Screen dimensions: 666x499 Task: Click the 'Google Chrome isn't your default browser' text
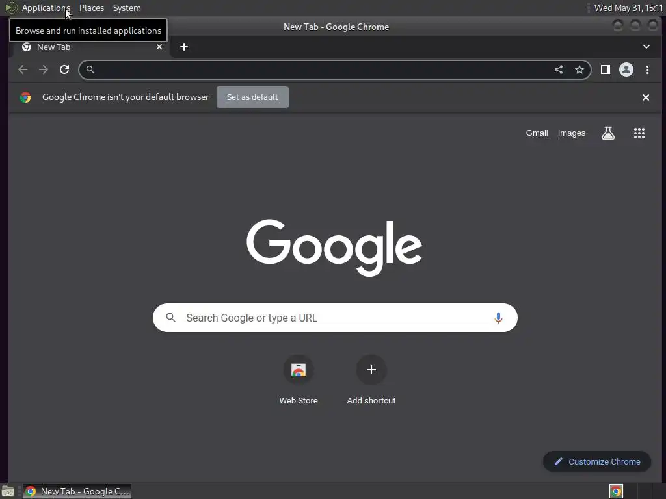pos(126,97)
